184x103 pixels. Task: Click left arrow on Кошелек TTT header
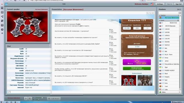point(122,21)
